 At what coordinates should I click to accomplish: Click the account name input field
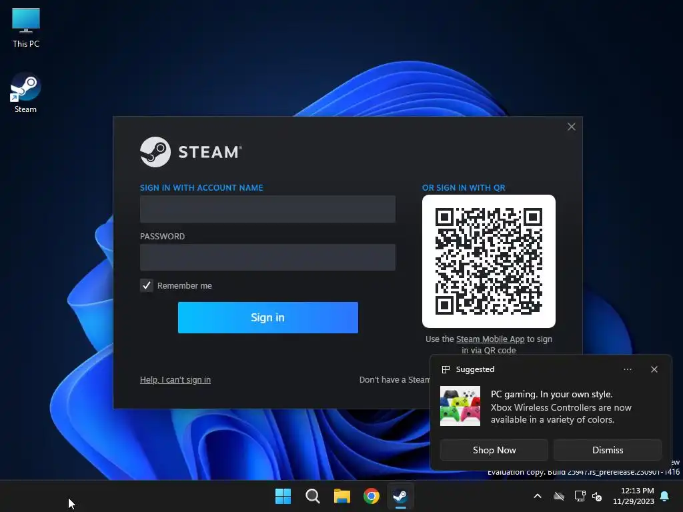click(x=267, y=209)
